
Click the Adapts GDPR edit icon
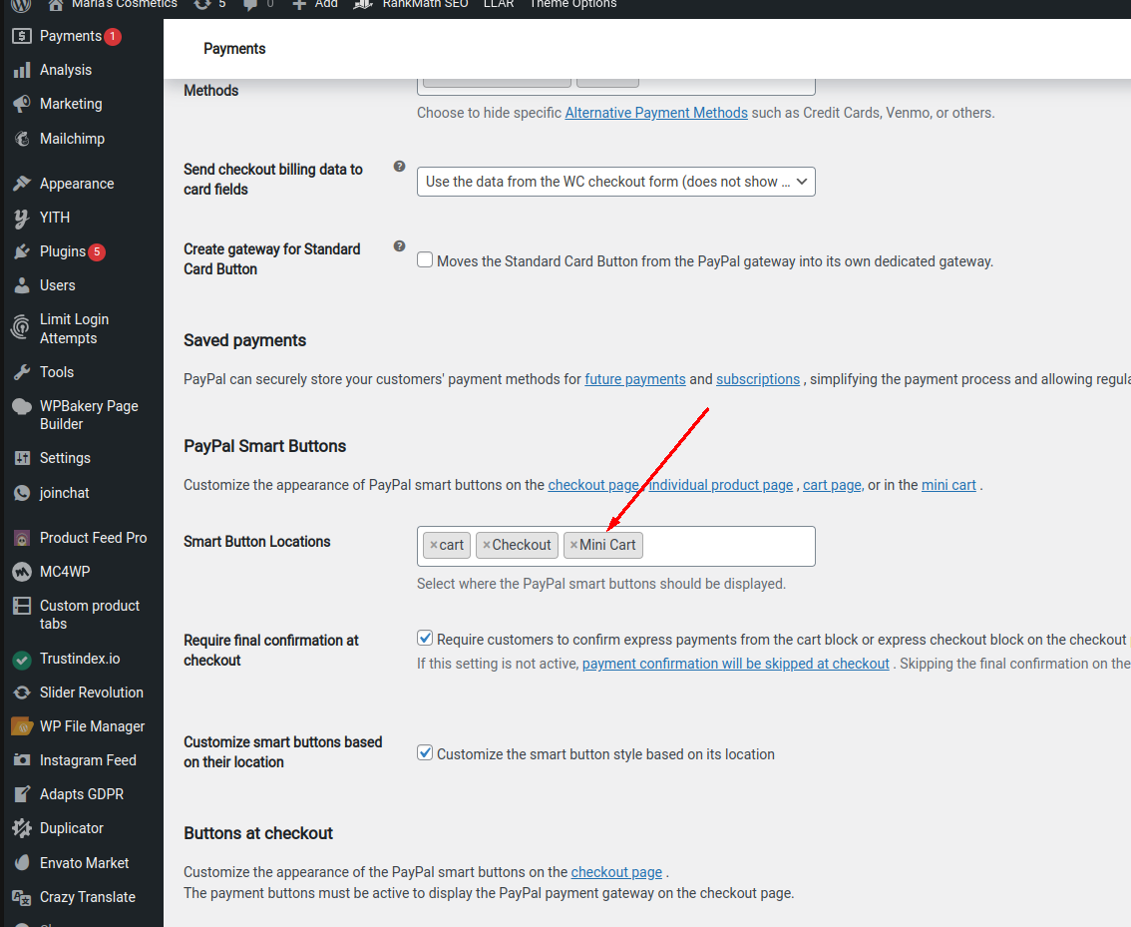(x=22, y=794)
